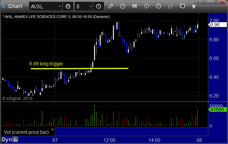Viewport: 228px width, 144px height.
Task: Click the '6.49 long trigger' annotation text
Action: [46, 64]
